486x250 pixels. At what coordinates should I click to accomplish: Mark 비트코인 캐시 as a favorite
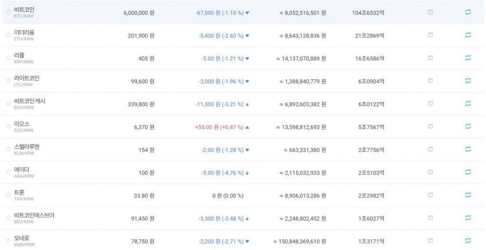pos(9,103)
